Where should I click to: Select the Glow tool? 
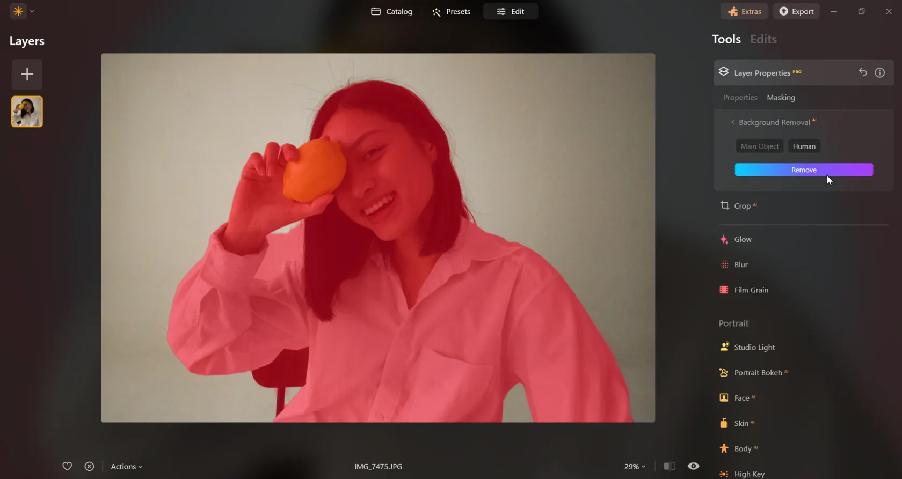[x=743, y=239]
